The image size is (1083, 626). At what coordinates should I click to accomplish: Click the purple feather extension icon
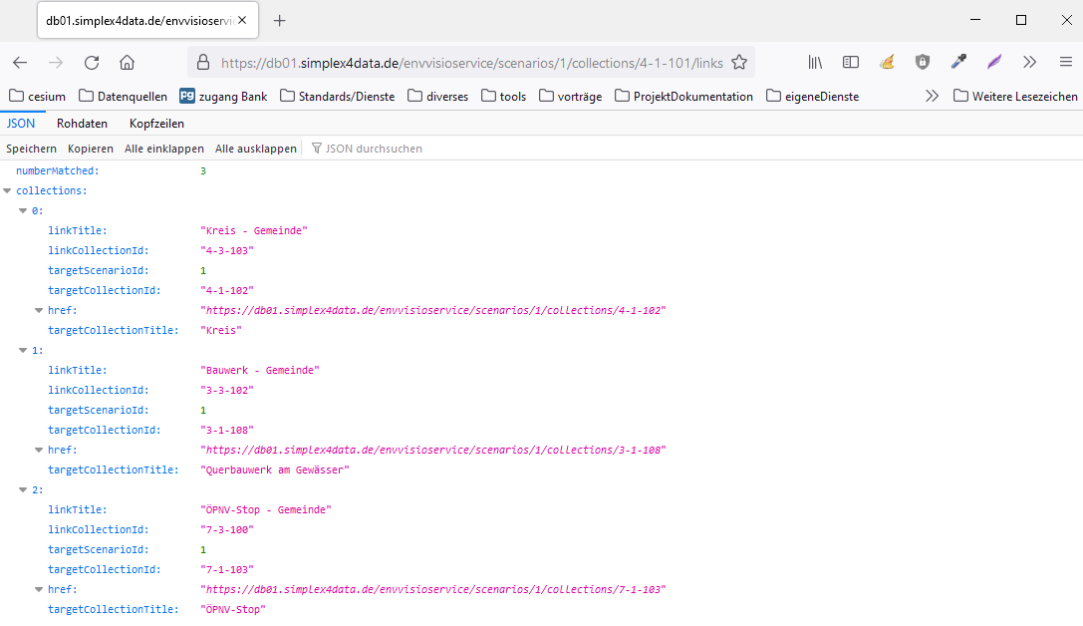coord(994,62)
